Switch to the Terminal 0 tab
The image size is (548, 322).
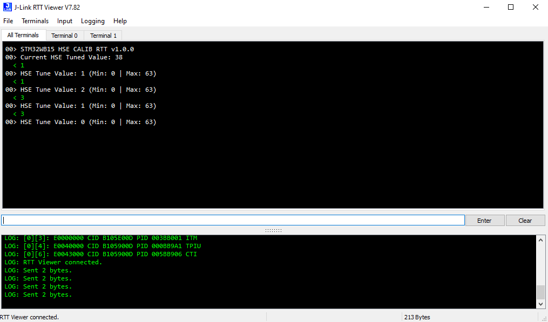pos(64,36)
